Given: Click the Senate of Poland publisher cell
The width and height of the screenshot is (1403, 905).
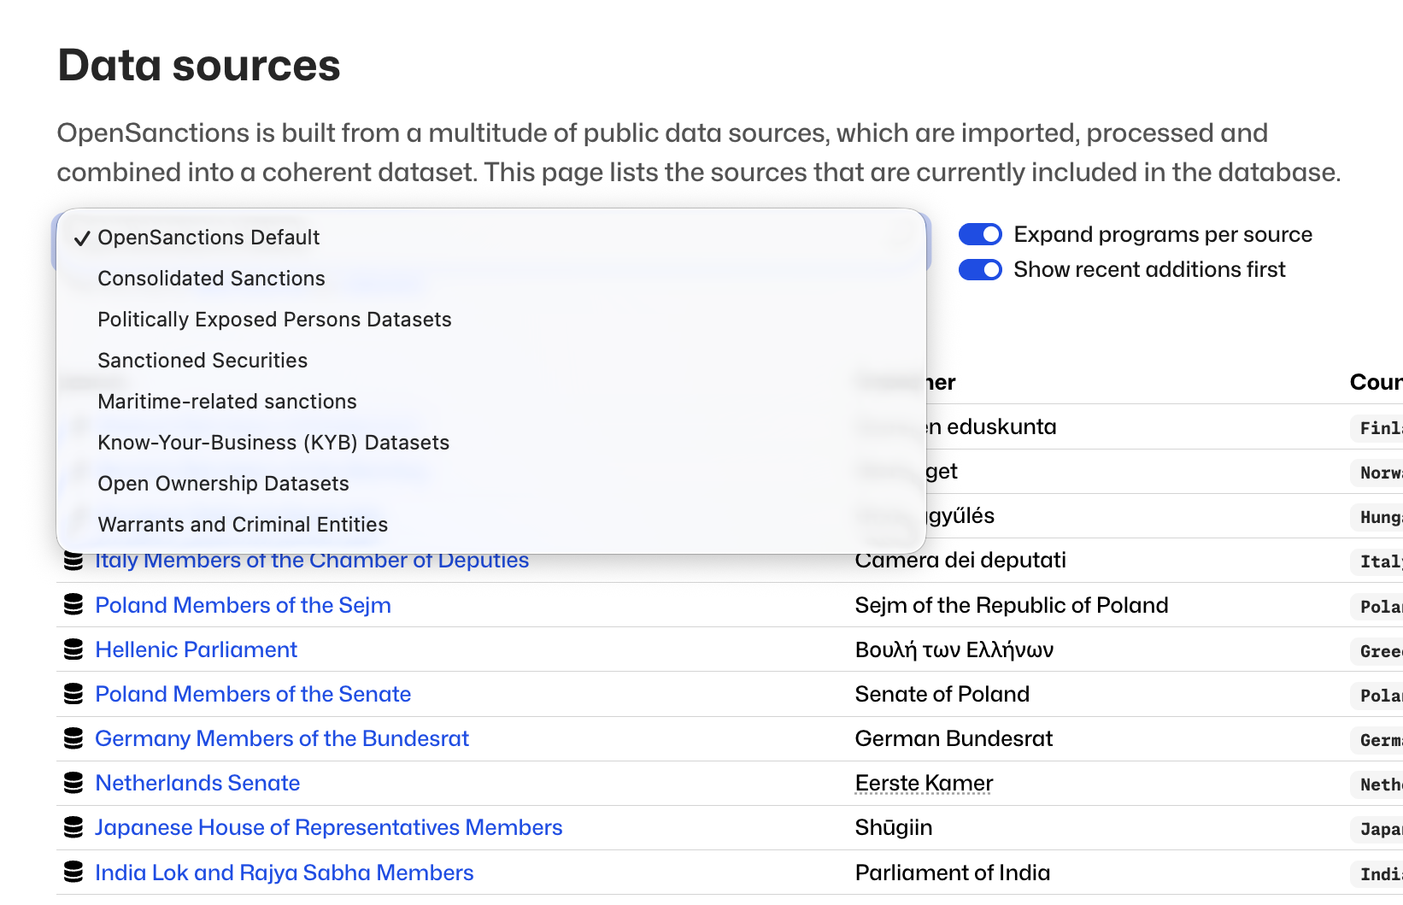Looking at the screenshot, I should pos(942,694).
